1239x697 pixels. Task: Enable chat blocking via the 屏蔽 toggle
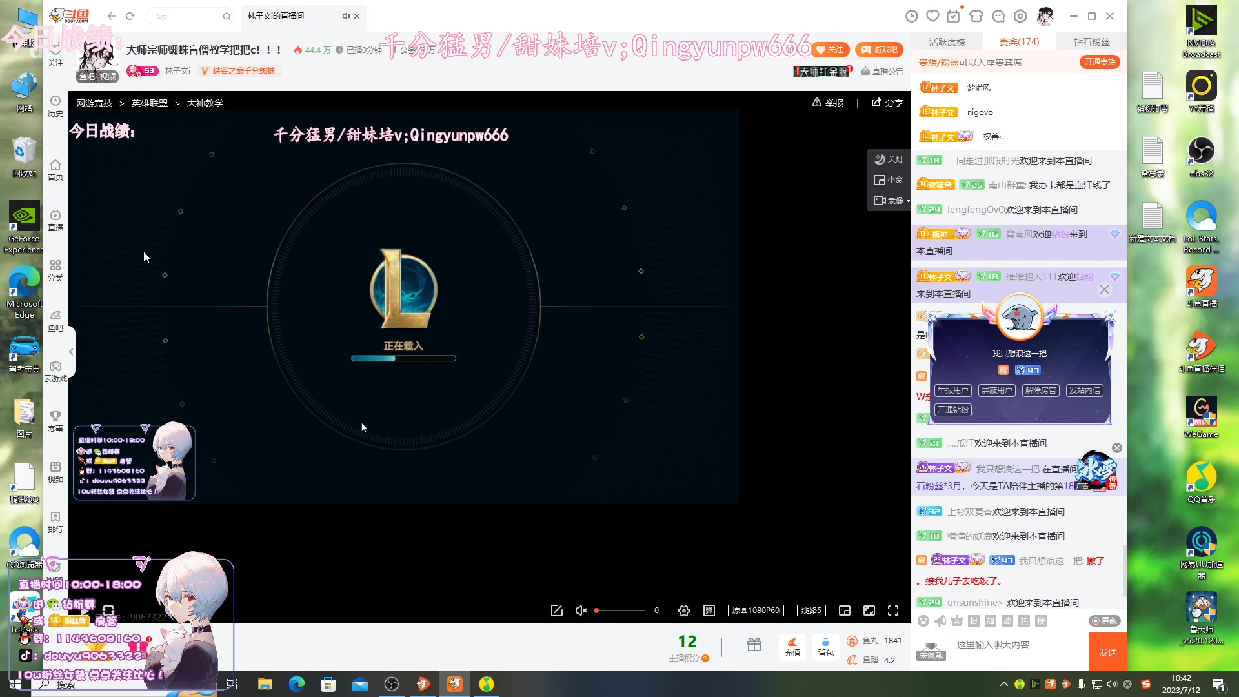1105,621
